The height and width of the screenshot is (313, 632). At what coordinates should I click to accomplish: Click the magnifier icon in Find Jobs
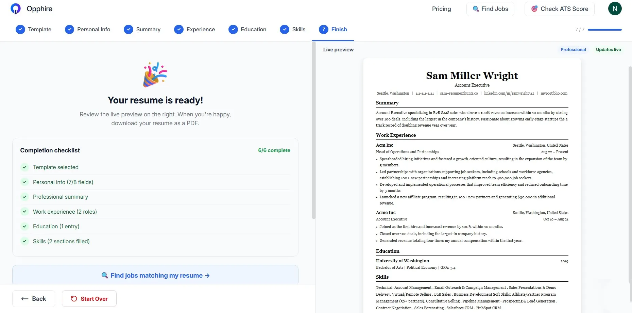476,9
